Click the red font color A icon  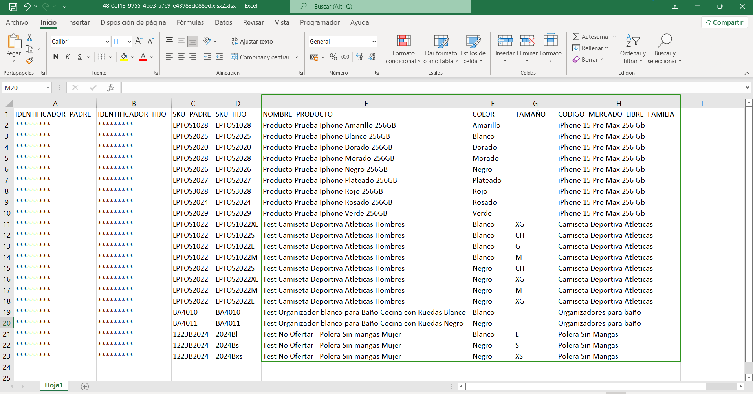point(143,57)
